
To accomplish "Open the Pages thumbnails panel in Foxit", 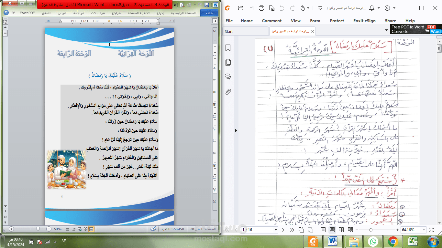I will (228, 62).
